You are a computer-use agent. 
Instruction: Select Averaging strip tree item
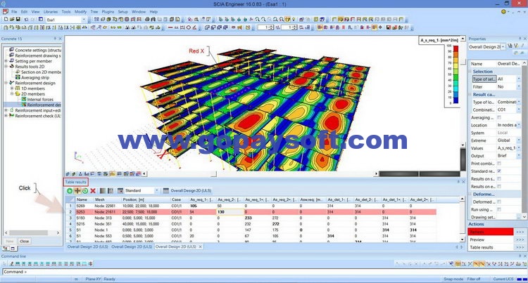pyautogui.click(x=35, y=77)
